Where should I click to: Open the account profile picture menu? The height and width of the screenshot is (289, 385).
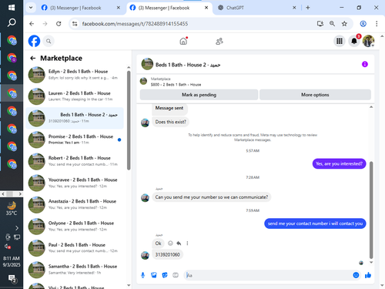tap(368, 41)
